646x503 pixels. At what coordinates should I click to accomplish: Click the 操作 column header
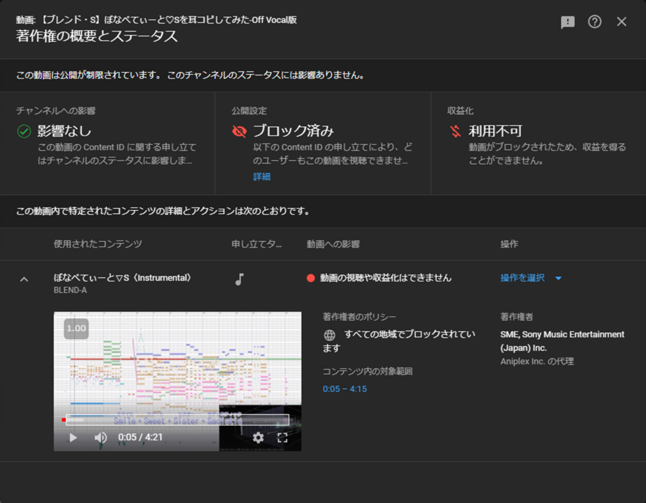[x=509, y=244]
